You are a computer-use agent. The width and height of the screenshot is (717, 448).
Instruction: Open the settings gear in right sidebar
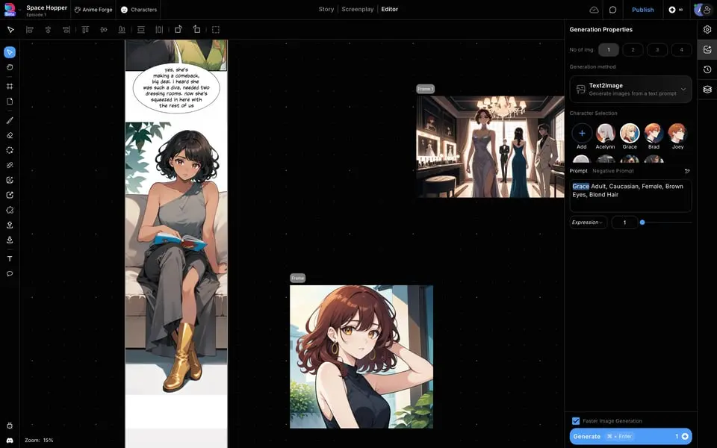pos(707,30)
